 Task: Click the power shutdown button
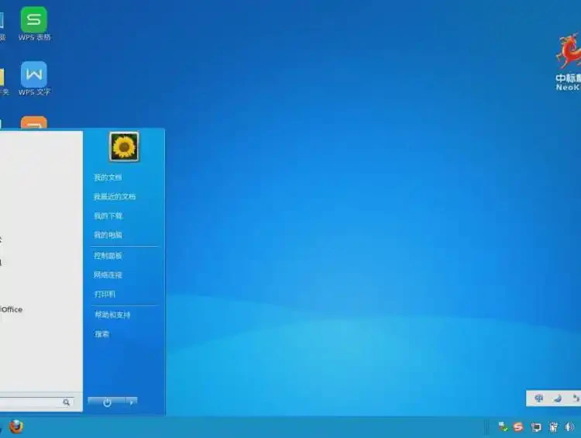(107, 402)
